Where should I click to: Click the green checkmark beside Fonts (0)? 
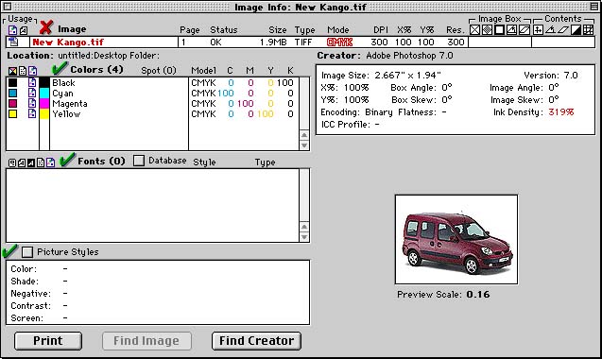[x=68, y=160]
